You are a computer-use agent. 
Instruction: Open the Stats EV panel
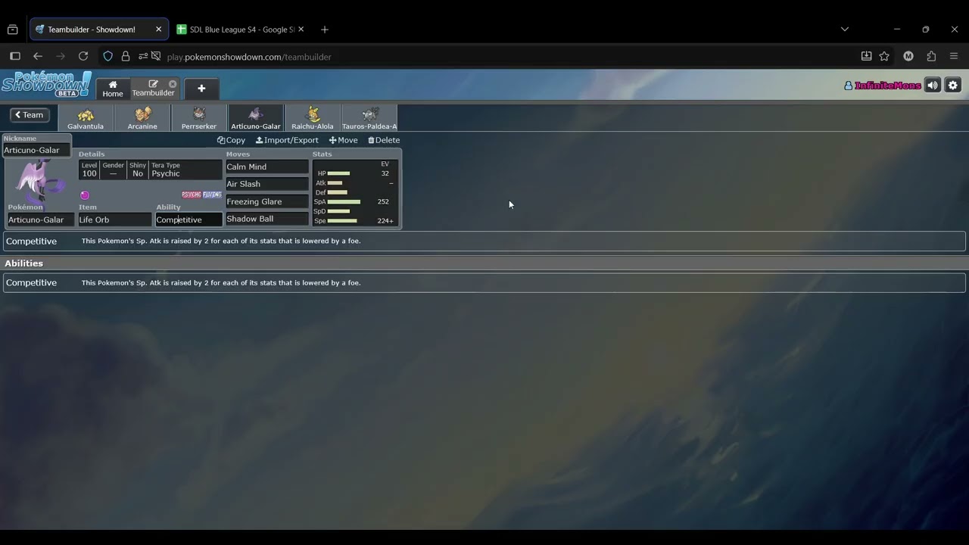tap(355, 192)
